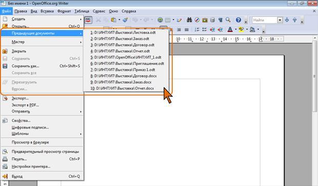Toggle Numbering list icon
This screenshot has width=318, height=186.
click(197, 30)
